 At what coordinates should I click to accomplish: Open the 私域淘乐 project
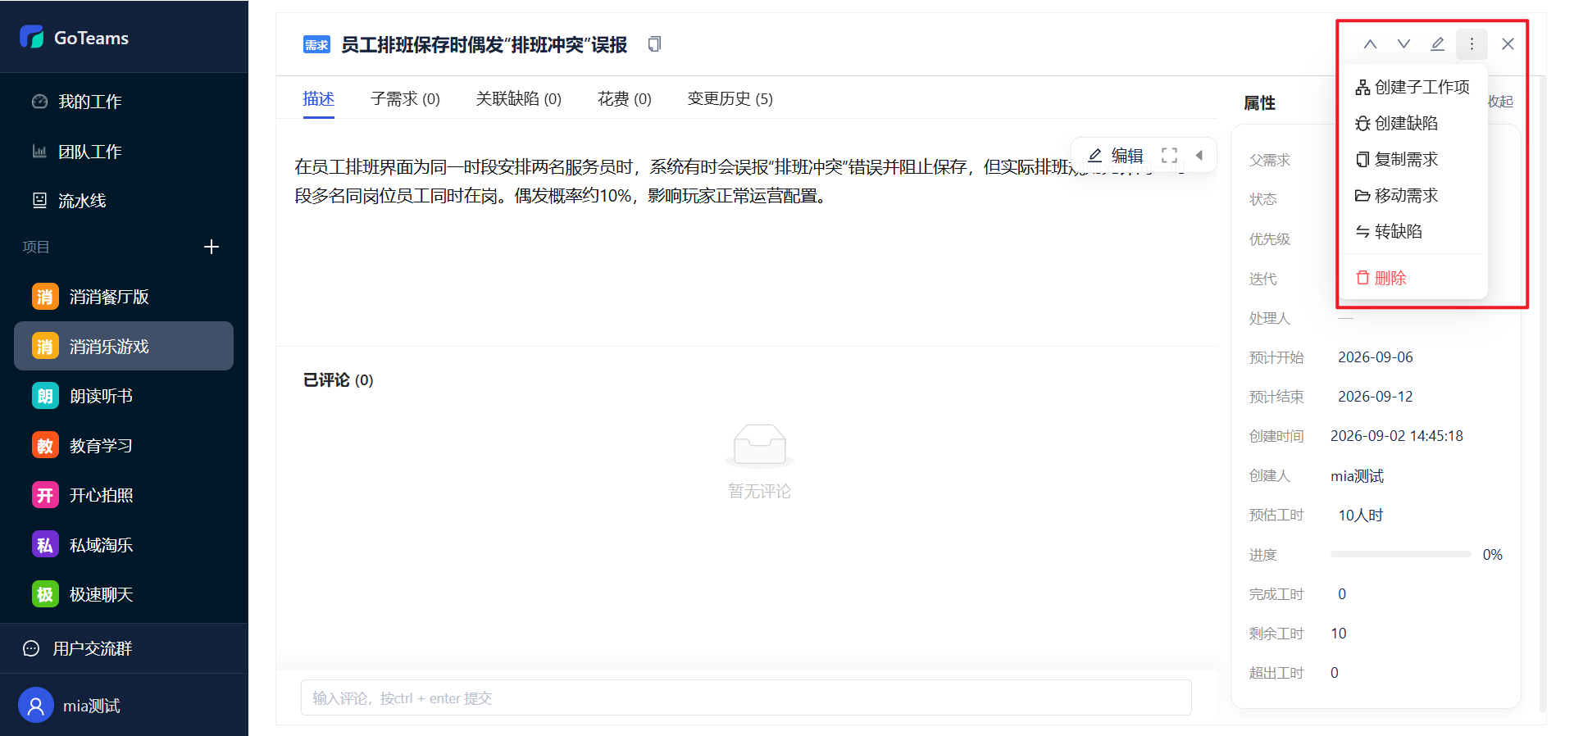(x=124, y=545)
